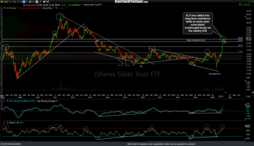Screen dimensions: 254x146
Task: Click the 26.16 current price label on axis
Action: click(x=248, y=38)
